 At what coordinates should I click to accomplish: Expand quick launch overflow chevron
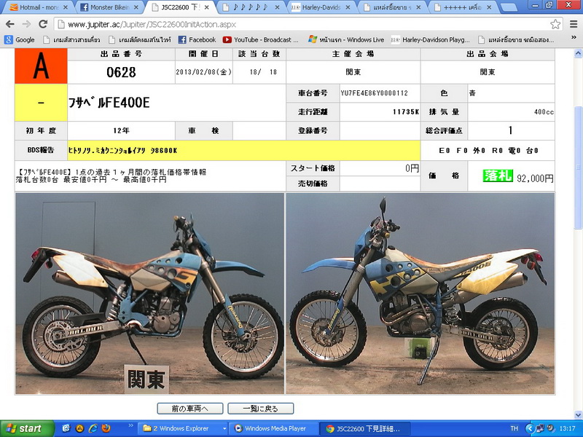(x=130, y=425)
